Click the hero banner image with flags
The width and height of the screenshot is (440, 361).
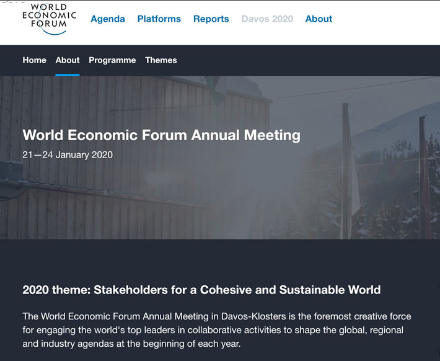(x=220, y=158)
